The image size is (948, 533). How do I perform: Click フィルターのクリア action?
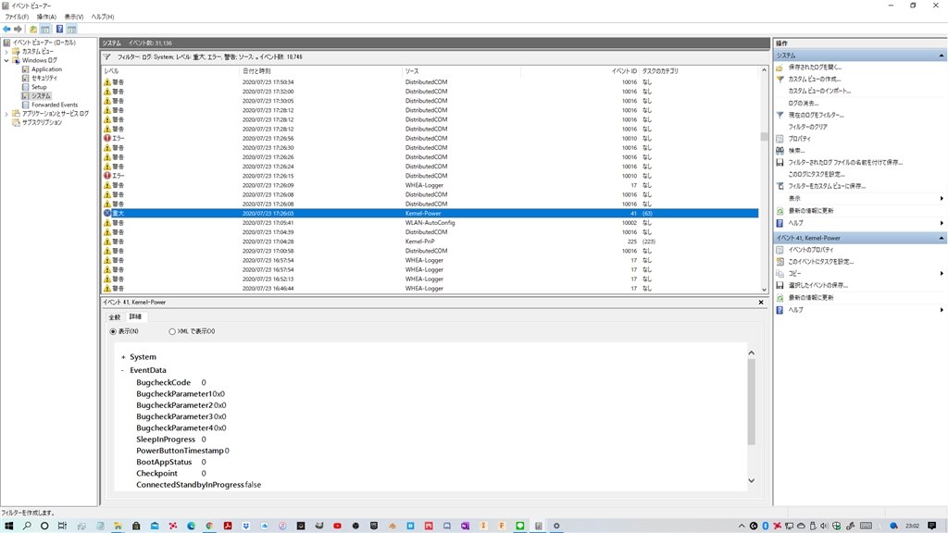807,127
